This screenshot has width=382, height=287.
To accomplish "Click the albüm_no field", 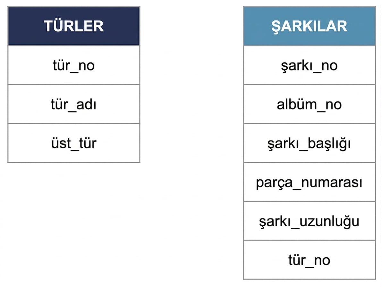I will pyautogui.click(x=310, y=104).
